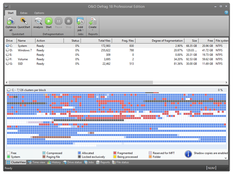The width and height of the screenshot is (233, 175).
Task: Click the Create reports icon
Action: point(93,21)
